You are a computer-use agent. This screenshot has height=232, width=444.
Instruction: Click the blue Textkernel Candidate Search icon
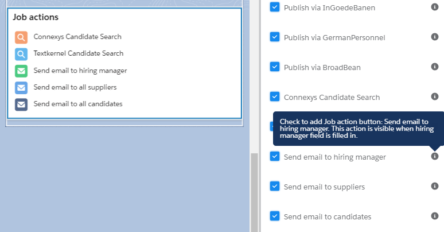[x=21, y=54]
